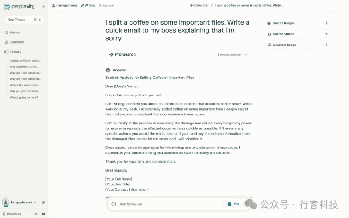Image resolution: width=349 pixels, height=218 pixels.
Task: Open the Discord icon link
Action: pyautogui.click(x=43, y=214)
